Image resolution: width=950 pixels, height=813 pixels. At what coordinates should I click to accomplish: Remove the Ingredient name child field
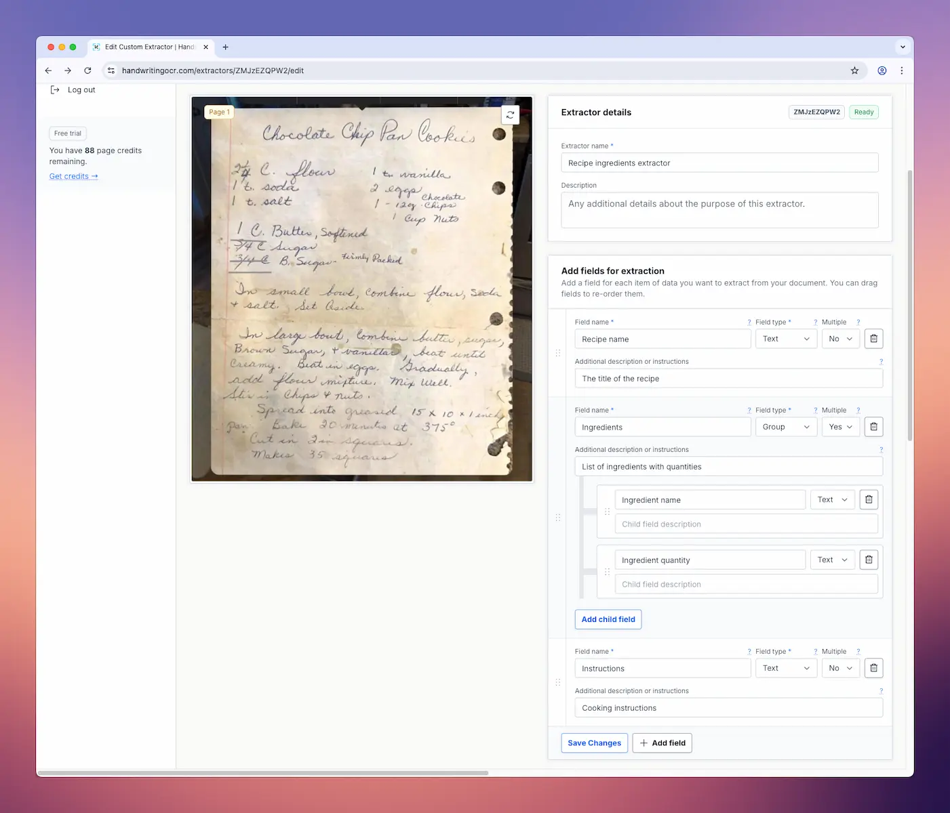[x=869, y=499]
